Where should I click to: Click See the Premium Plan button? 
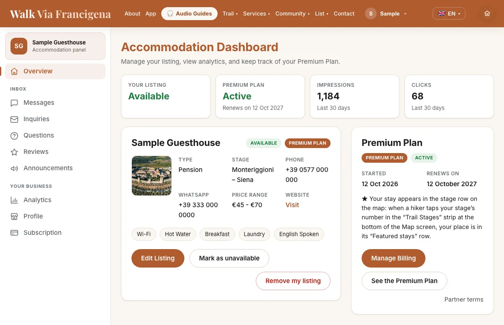pyautogui.click(x=404, y=281)
